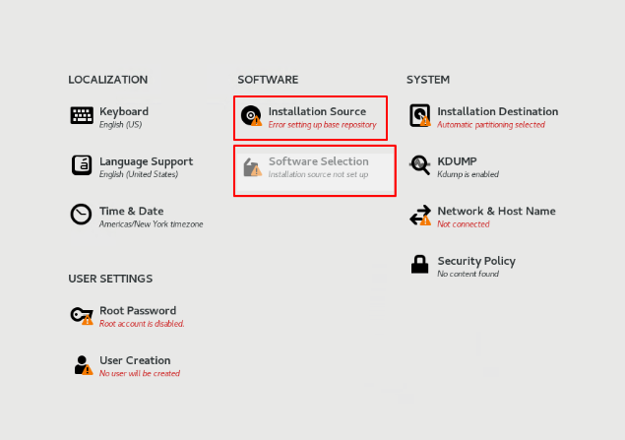Open the Installation Destination disk icon
Viewport: 625px width, 440px height.
click(420, 115)
